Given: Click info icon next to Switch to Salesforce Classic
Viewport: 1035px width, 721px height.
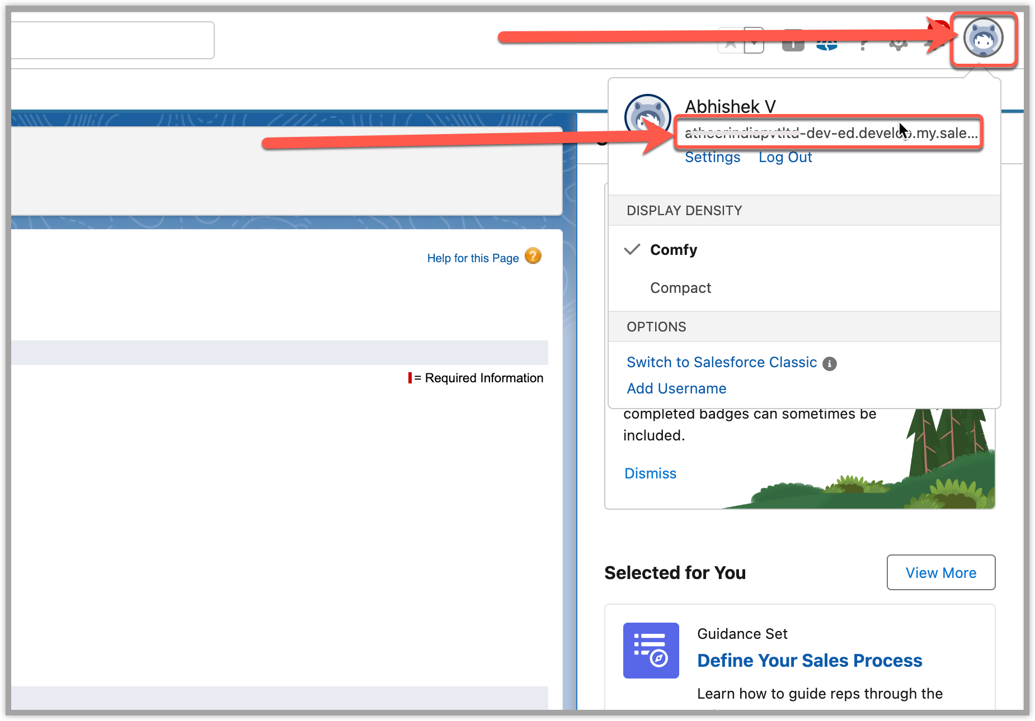Looking at the screenshot, I should (x=830, y=364).
